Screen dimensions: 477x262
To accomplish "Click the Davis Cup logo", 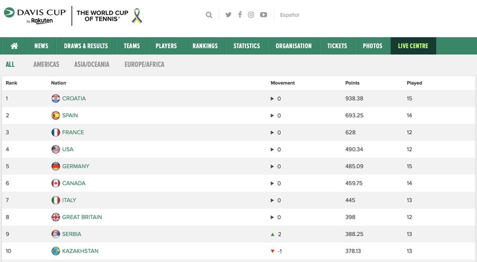I will pos(35,15).
